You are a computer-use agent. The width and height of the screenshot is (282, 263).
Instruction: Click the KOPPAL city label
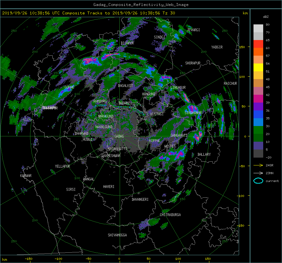[x=155, y=141]
